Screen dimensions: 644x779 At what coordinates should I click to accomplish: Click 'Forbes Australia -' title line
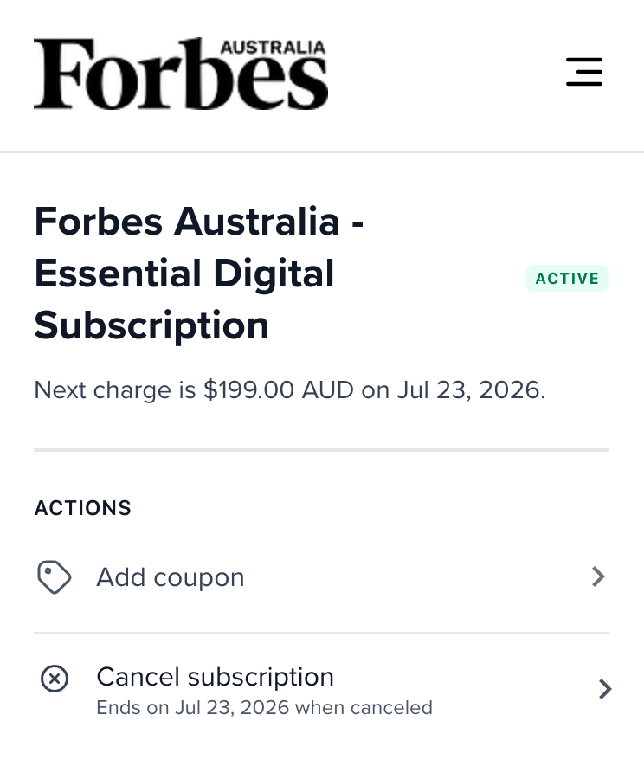pos(198,222)
